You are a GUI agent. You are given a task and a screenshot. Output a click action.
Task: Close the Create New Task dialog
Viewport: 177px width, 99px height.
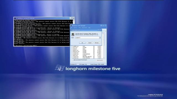tap(100, 30)
